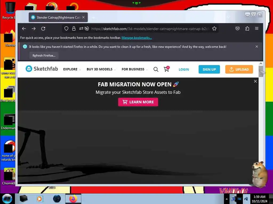Open the shopping cart icon
The width and height of the screenshot is (273, 204).
pyautogui.click(x=166, y=69)
